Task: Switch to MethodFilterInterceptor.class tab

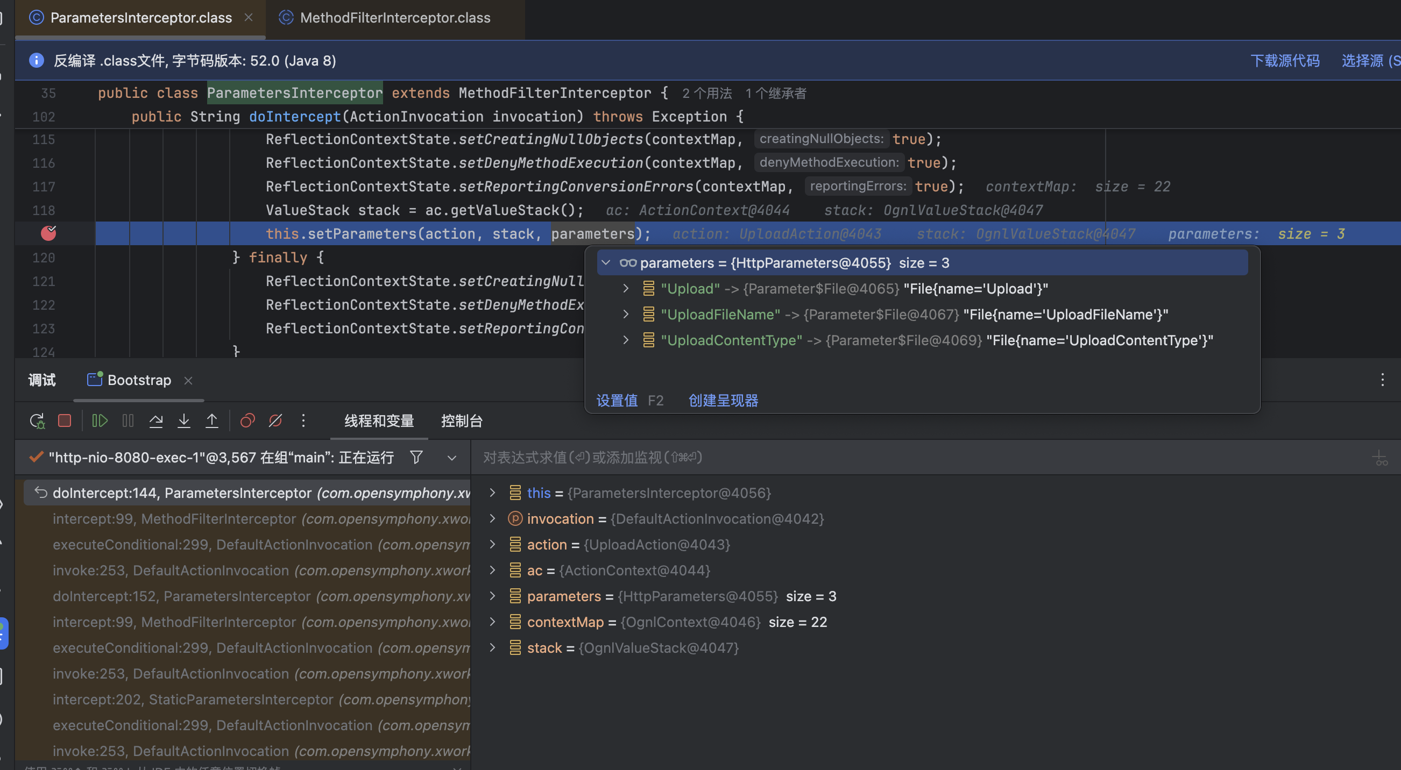Action: click(394, 17)
